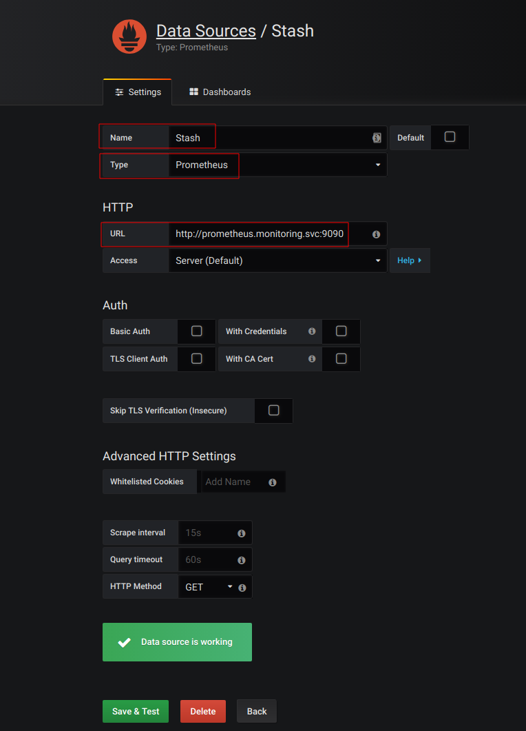
Task: Switch to the Settings tab
Action: tap(138, 92)
